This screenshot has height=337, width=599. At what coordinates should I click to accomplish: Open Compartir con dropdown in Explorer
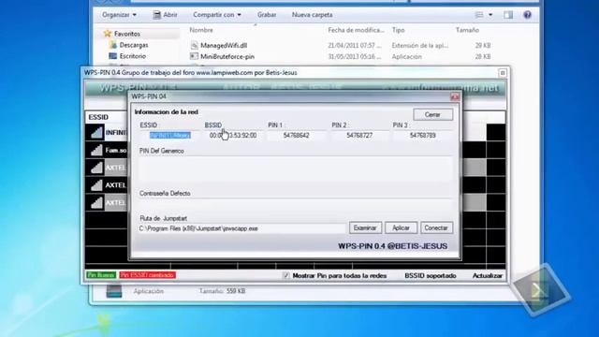(x=217, y=15)
